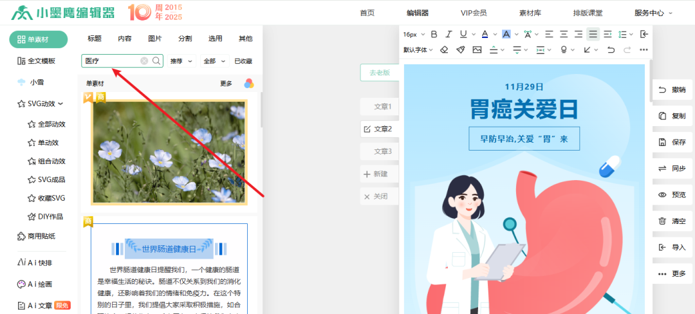Click 更多 beside 单素材 heading
The width and height of the screenshot is (695, 314).
click(226, 83)
